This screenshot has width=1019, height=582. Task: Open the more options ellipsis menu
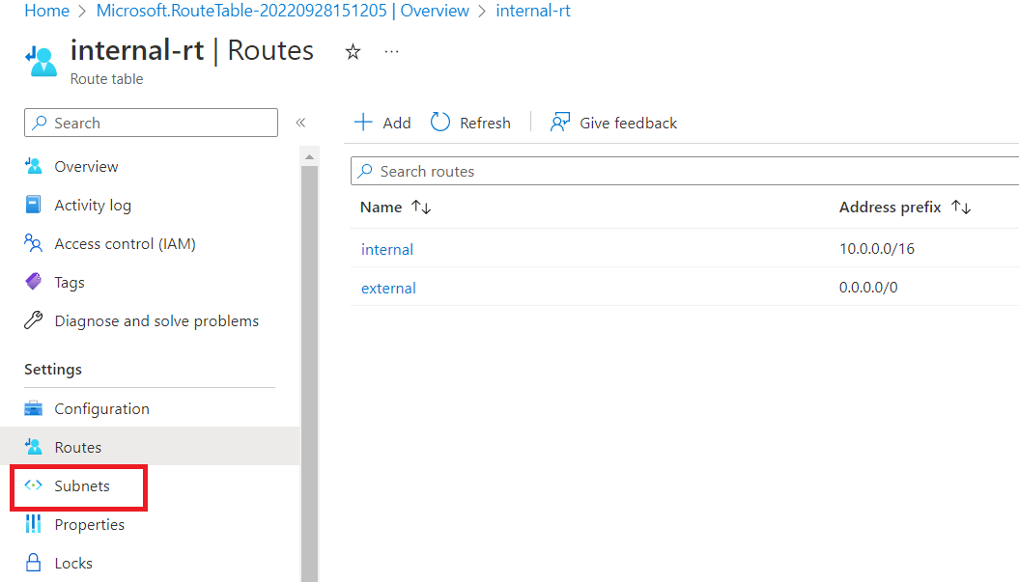[391, 52]
